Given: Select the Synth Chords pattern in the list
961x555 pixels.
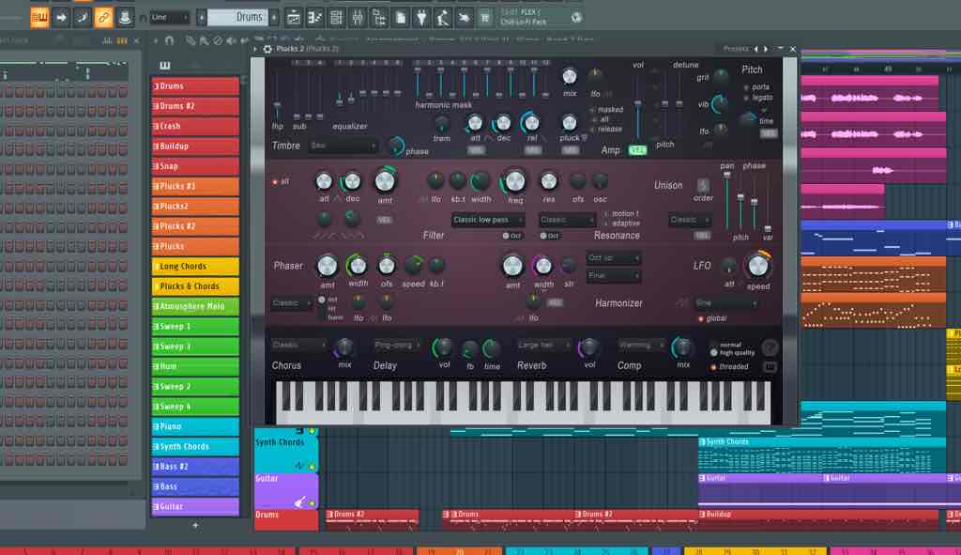Looking at the screenshot, I should click(195, 447).
